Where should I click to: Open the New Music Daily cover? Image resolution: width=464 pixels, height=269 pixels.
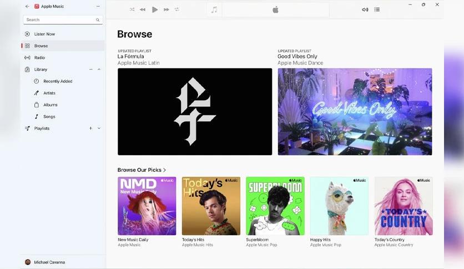(x=147, y=206)
